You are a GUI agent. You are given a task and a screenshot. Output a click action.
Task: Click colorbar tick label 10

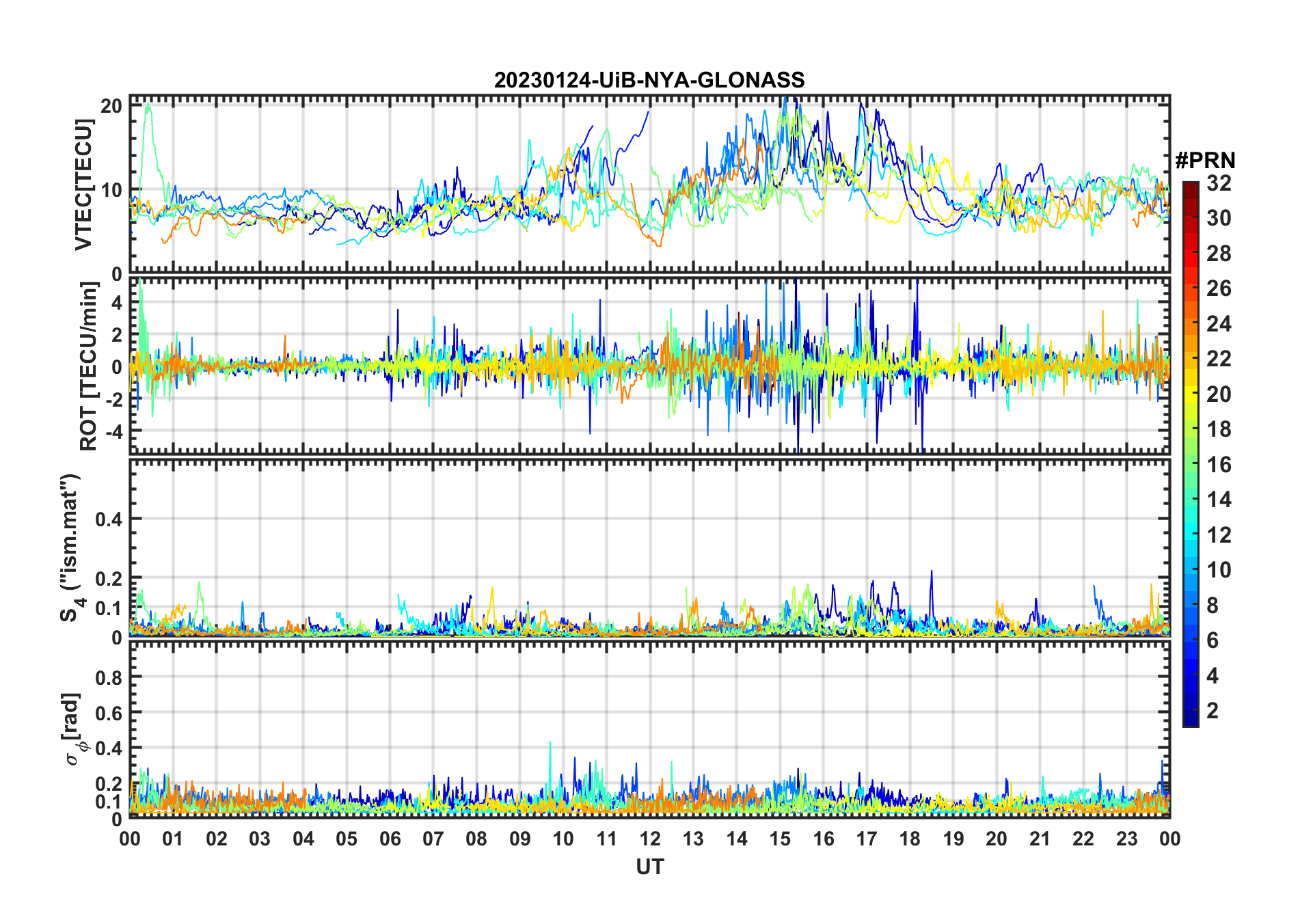click(x=1219, y=570)
